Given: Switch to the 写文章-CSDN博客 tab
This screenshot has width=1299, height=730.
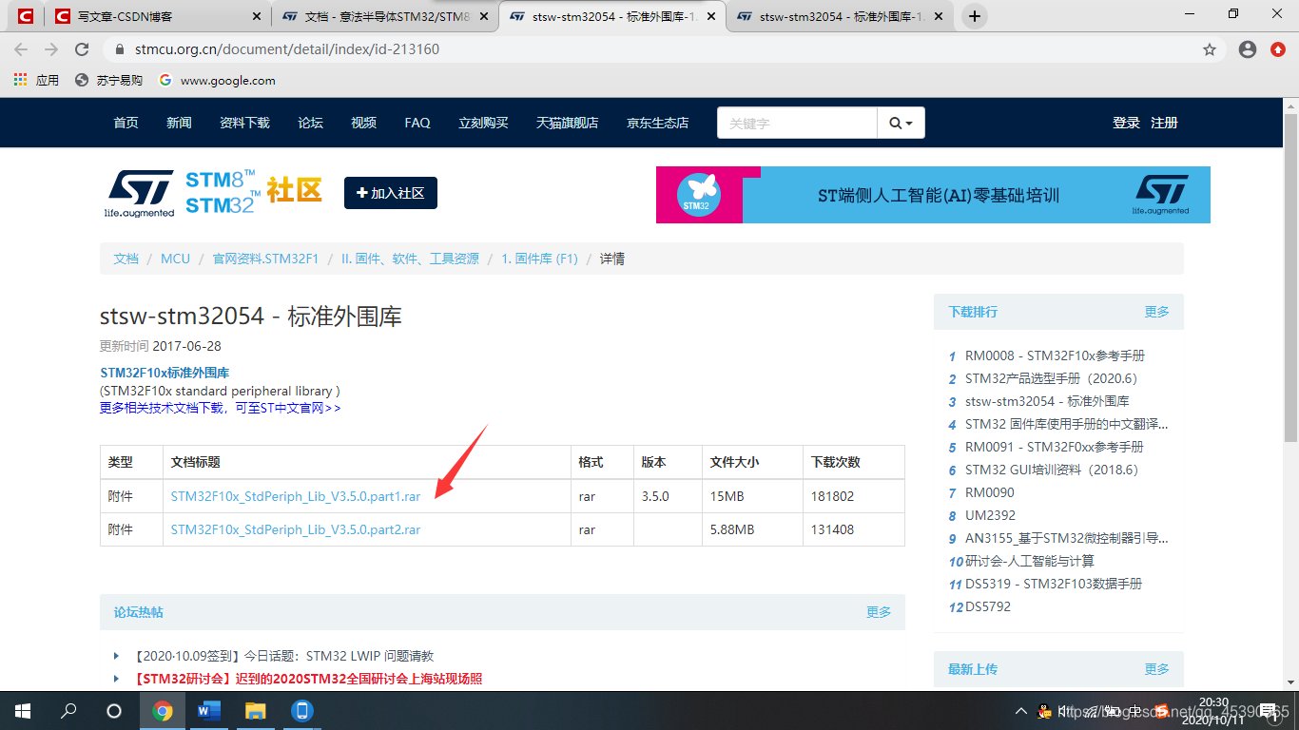Looking at the screenshot, I should click(x=157, y=16).
